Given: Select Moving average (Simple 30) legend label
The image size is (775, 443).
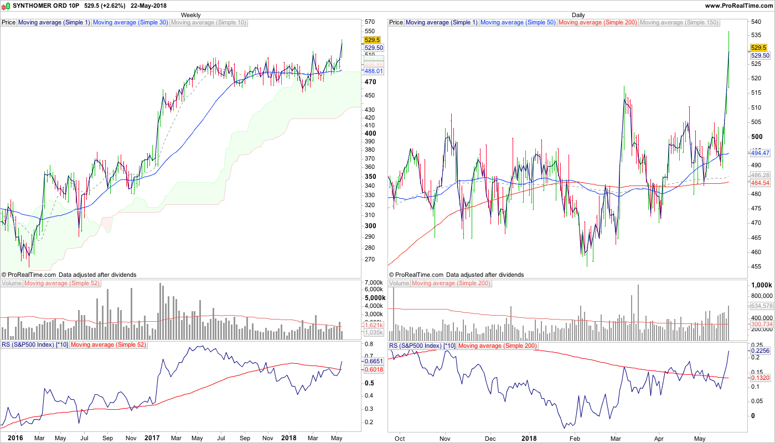Looking at the screenshot, I should (x=130, y=23).
